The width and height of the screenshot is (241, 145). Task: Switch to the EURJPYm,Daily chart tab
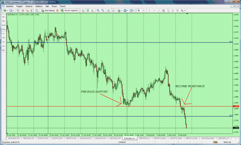160,138
